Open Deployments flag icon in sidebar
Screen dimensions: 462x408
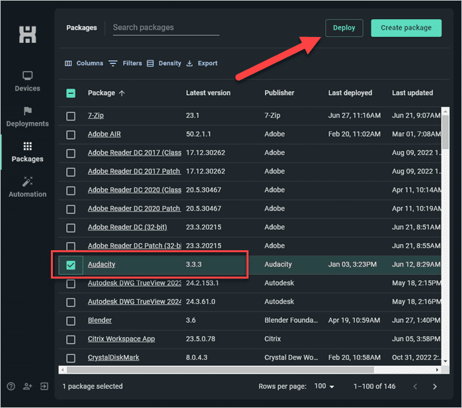click(x=27, y=111)
